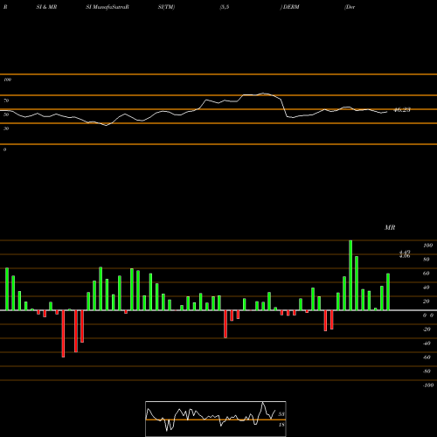Screen dimensions: 437x437
Task: Click the MR axis label -60
Action: pos(427,357)
